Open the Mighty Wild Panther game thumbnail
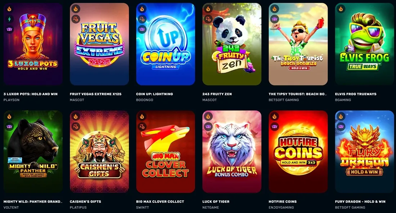Viewport: 396px width, 213px height. pyautogui.click(x=33, y=152)
